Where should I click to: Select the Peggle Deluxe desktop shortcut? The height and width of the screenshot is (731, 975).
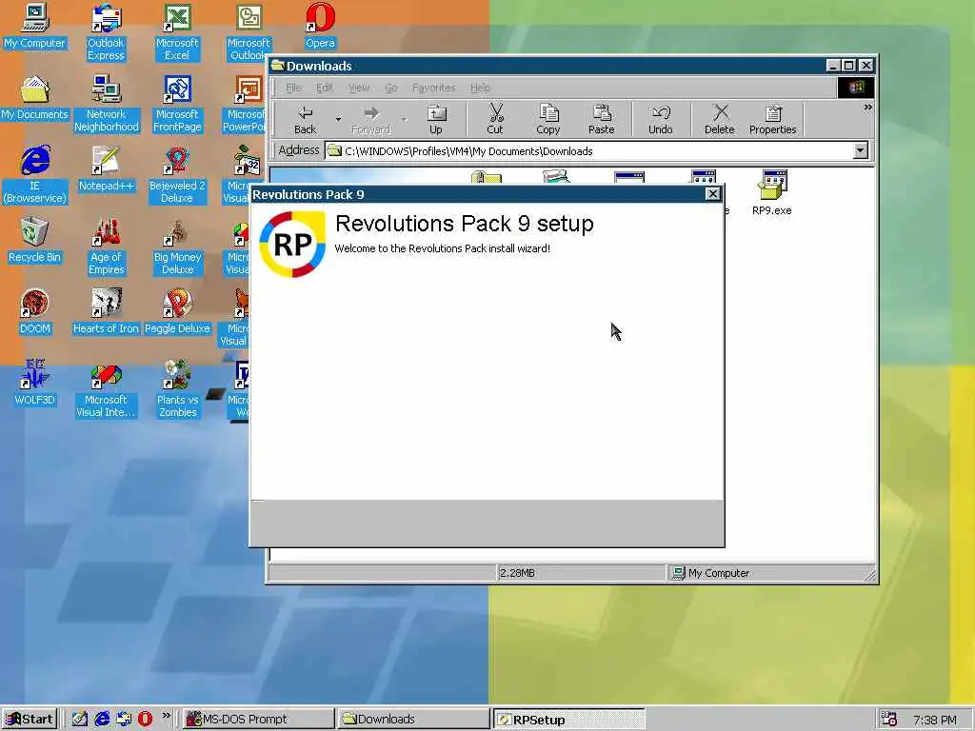pos(177,312)
